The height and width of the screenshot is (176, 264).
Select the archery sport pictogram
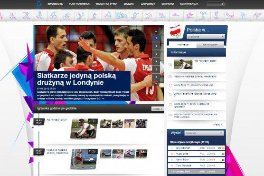[x=108, y=16]
